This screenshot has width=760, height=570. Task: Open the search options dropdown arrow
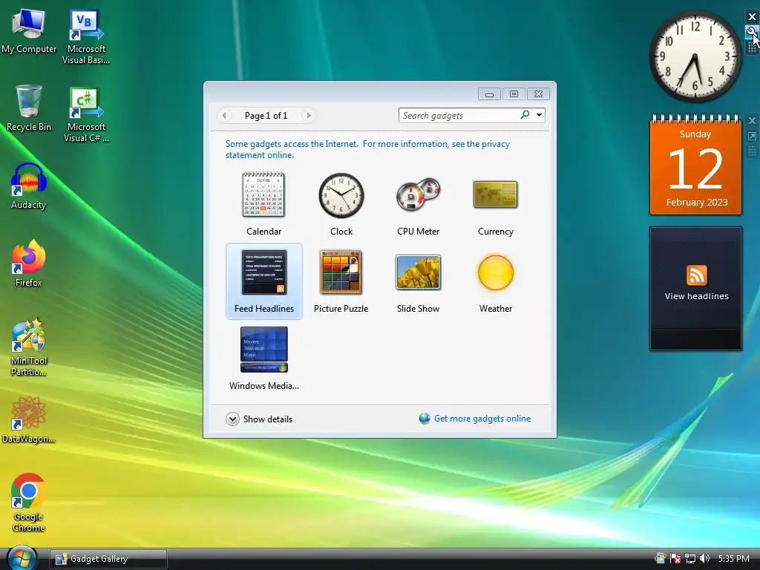(539, 115)
